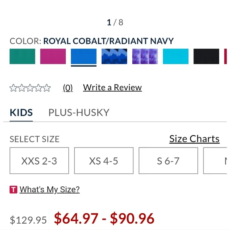
Task: Pick the blue mountain pattern swatch
Action: pyautogui.click(x=114, y=56)
